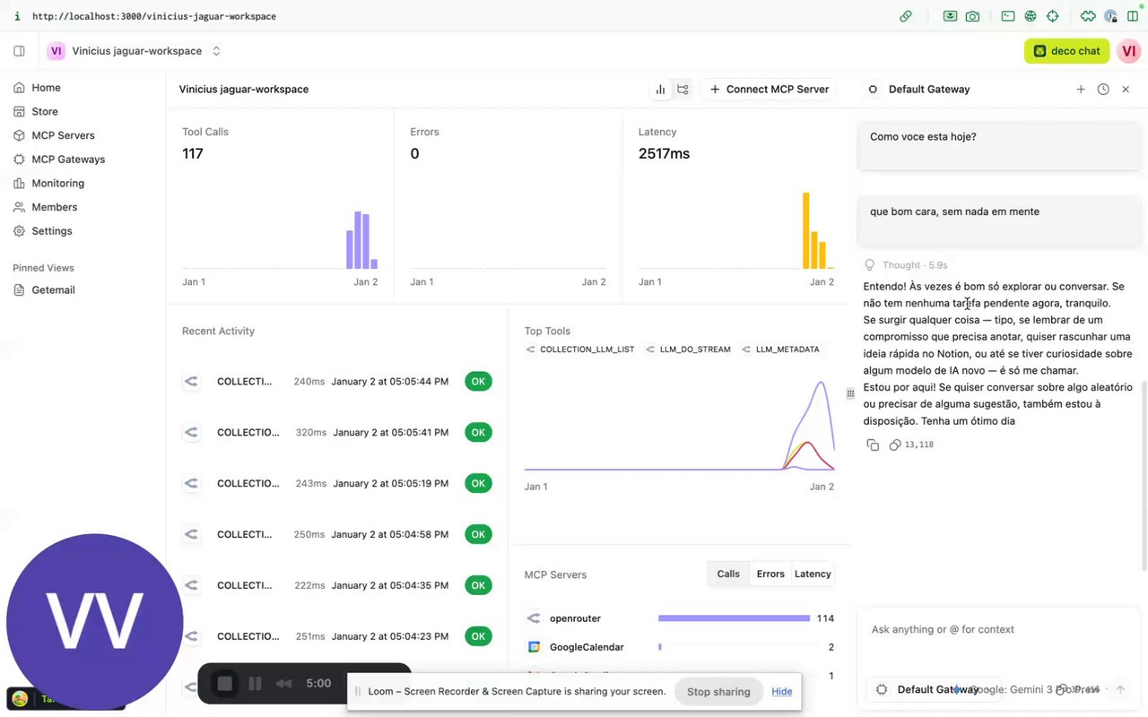Switch to bar chart dashboard view

coord(661,90)
